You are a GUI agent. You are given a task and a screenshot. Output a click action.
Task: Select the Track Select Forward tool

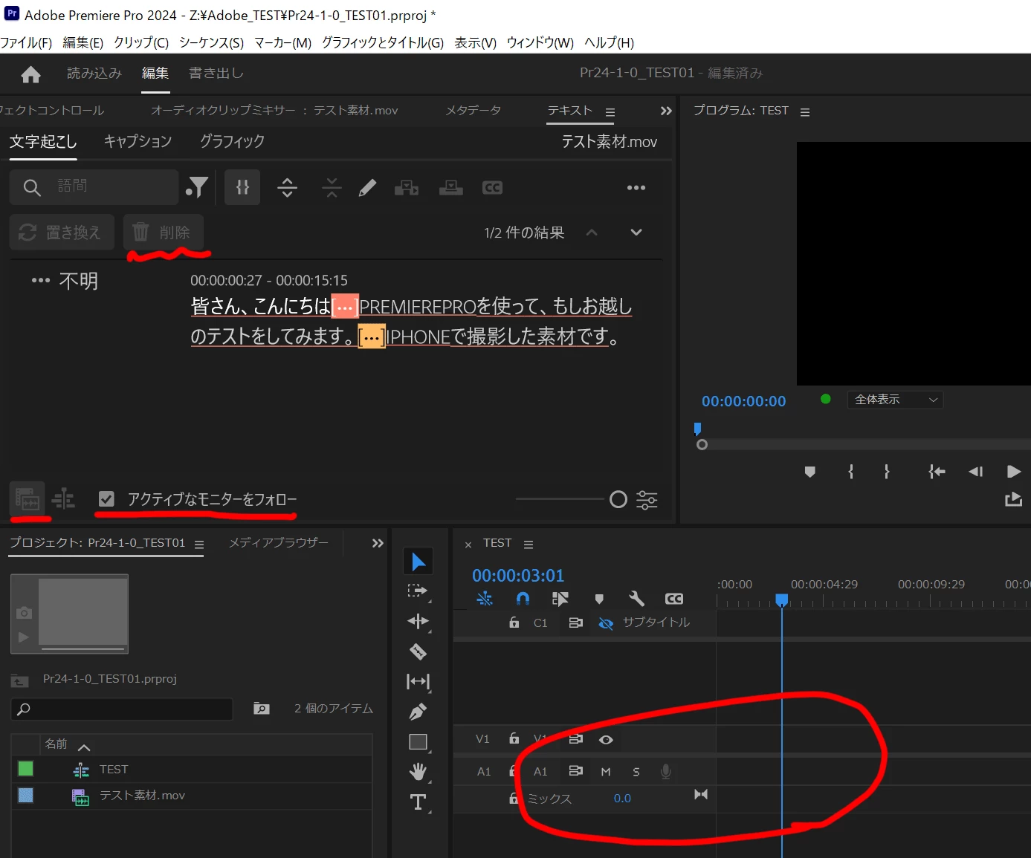tap(418, 591)
